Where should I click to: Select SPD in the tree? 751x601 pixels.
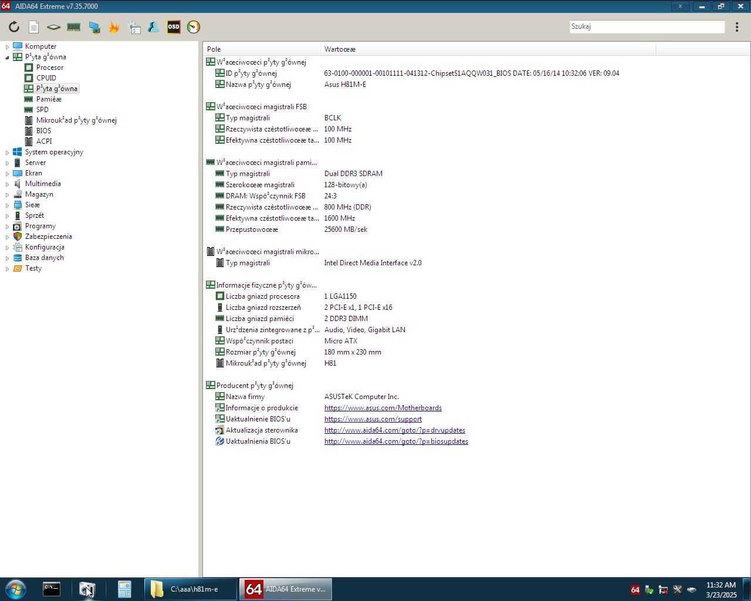pyautogui.click(x=42, y=110)
